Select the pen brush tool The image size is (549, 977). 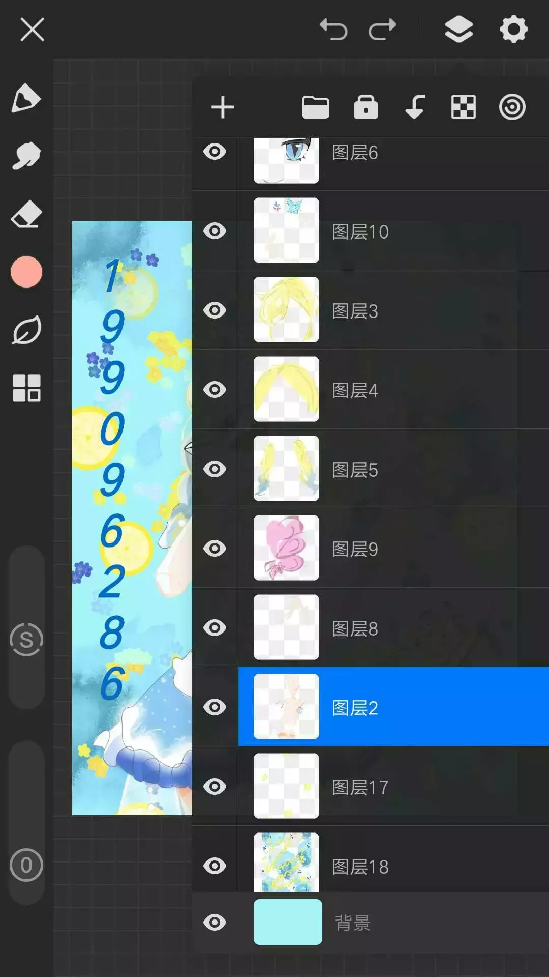[x=26, y=98]
